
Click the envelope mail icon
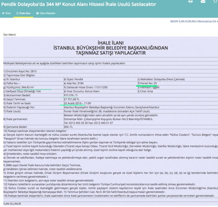203,1
